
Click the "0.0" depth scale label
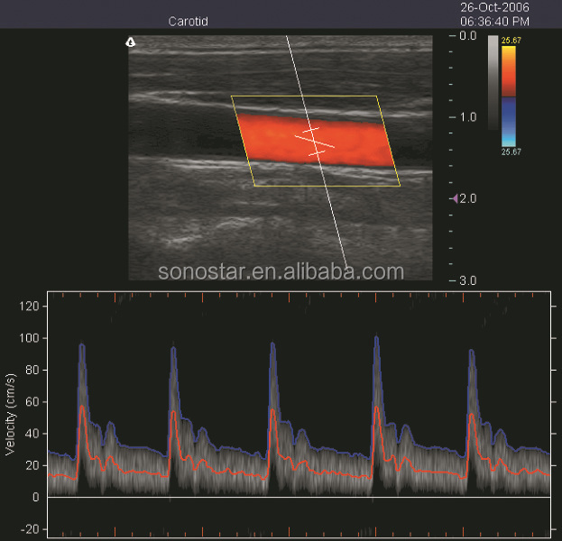pyautogui.click(x=468, y=35)
